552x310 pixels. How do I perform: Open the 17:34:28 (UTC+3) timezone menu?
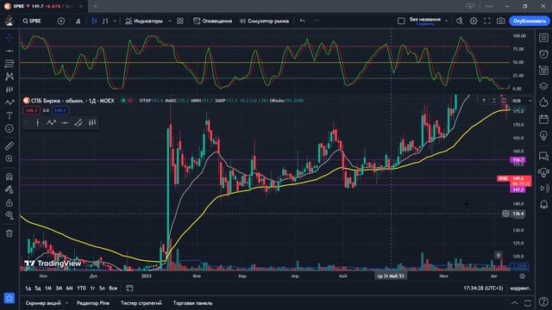pyautogui.click(x=483, y=288)
